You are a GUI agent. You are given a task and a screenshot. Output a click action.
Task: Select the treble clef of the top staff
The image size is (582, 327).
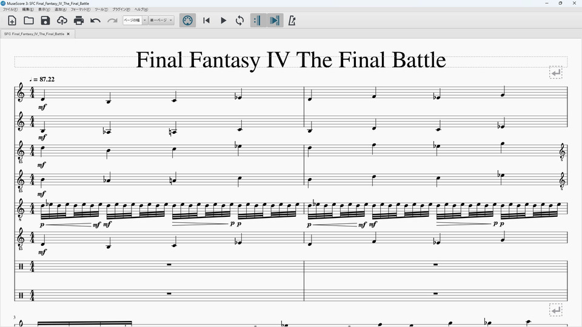(x=21, y=92)
